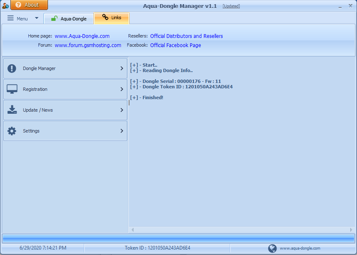
Task: Open the Update / News section
Action: [x=65, y=110]
